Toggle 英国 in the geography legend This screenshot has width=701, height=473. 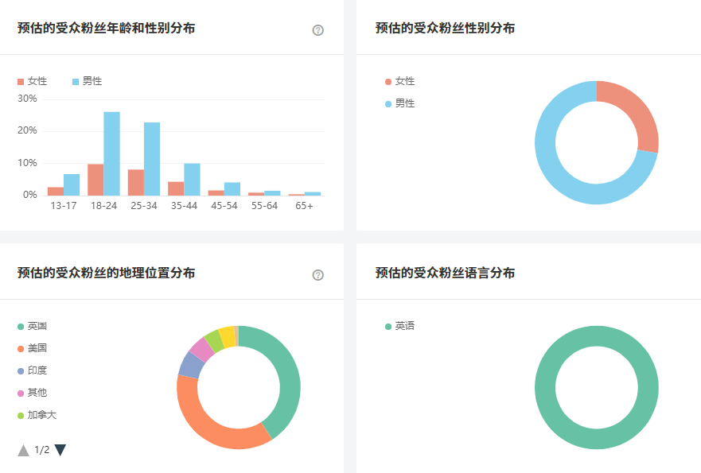33,326
